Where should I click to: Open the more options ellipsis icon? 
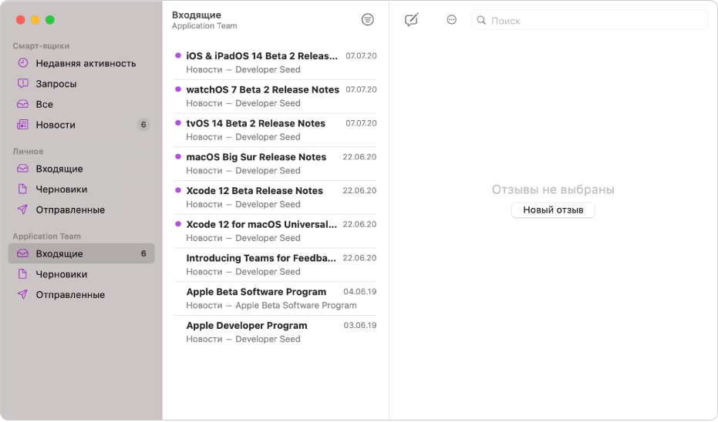coord(451,20)
